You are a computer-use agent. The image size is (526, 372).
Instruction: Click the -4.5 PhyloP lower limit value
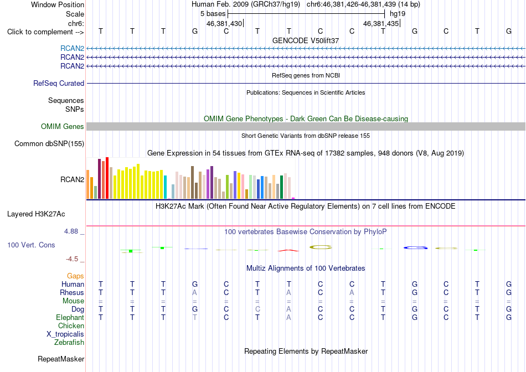pos(72,259)
